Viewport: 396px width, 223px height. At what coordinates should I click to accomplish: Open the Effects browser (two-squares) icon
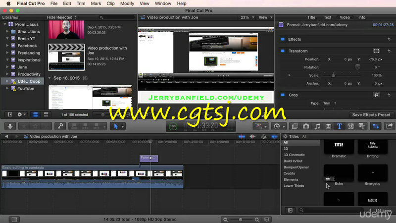click(295, 126)
